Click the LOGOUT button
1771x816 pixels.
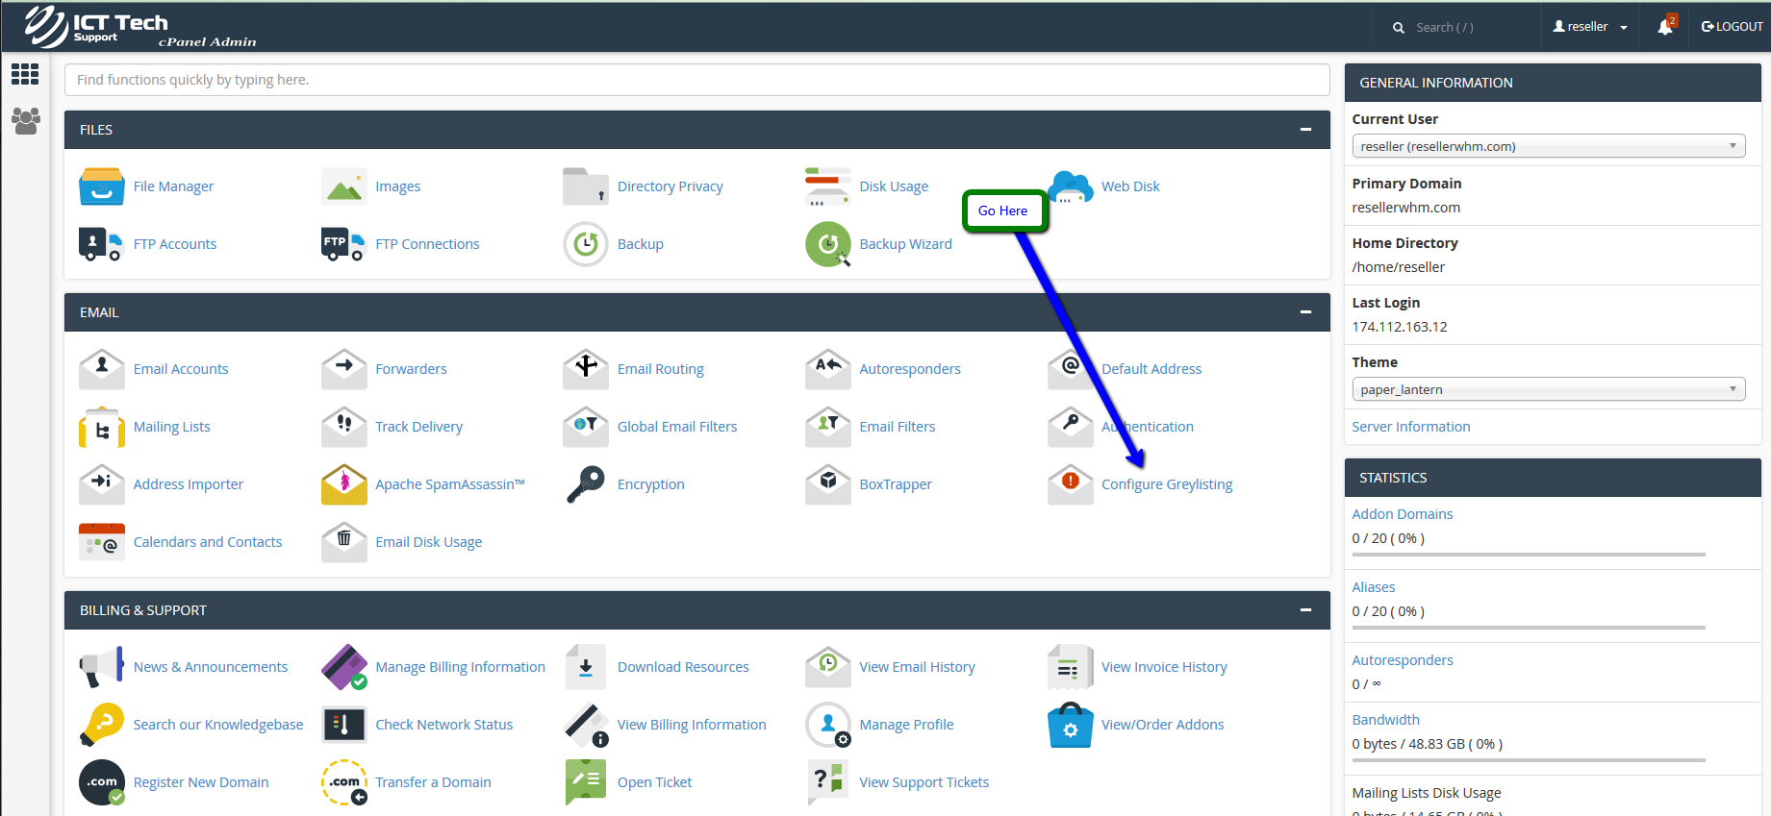[1732, 27]
